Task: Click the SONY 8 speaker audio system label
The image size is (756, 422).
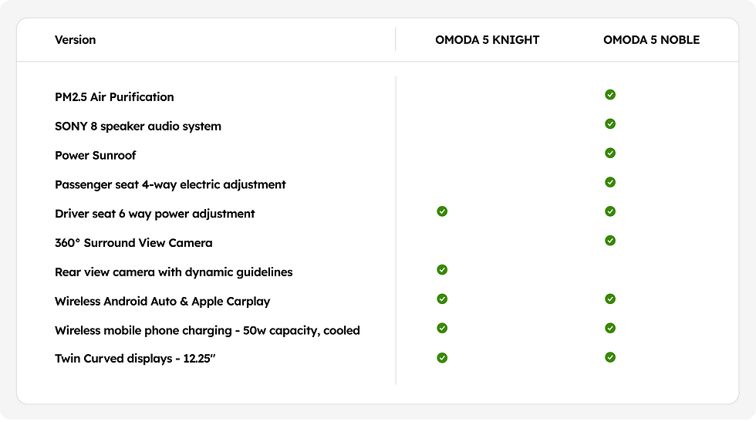Action: tap(138, 127)
